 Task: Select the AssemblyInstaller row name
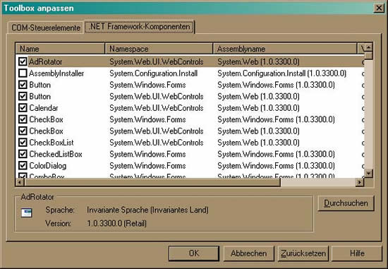pos(56,73)
